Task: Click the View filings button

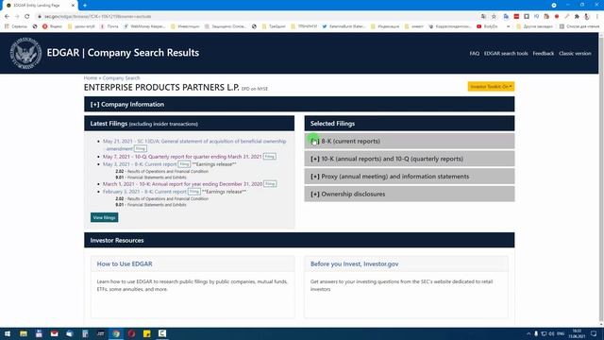Action: tap(105, 217)
